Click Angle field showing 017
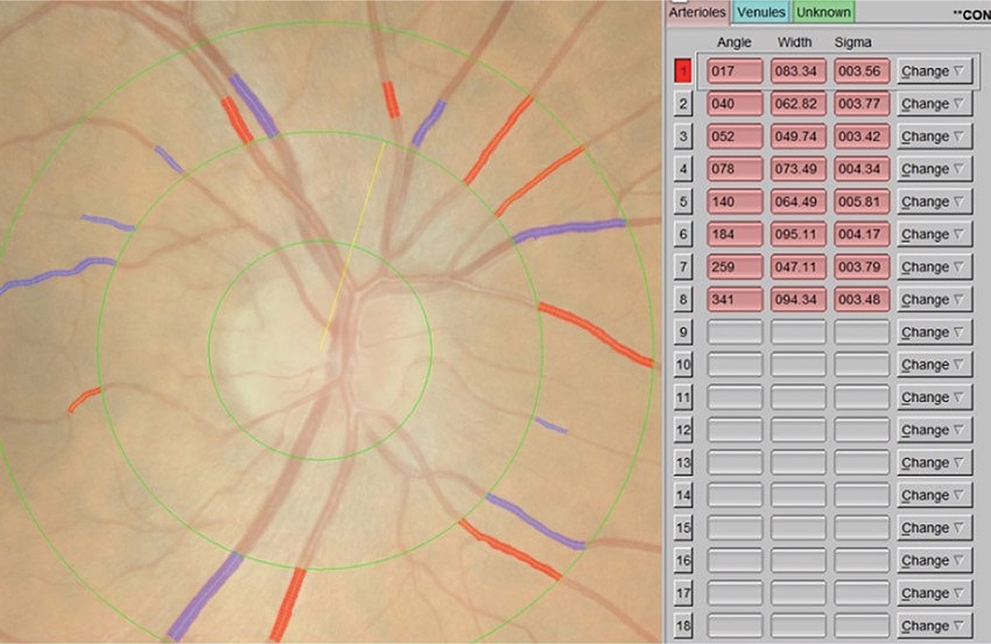The width and height of the screenshot is (991, 644). [x=734, y=71]
